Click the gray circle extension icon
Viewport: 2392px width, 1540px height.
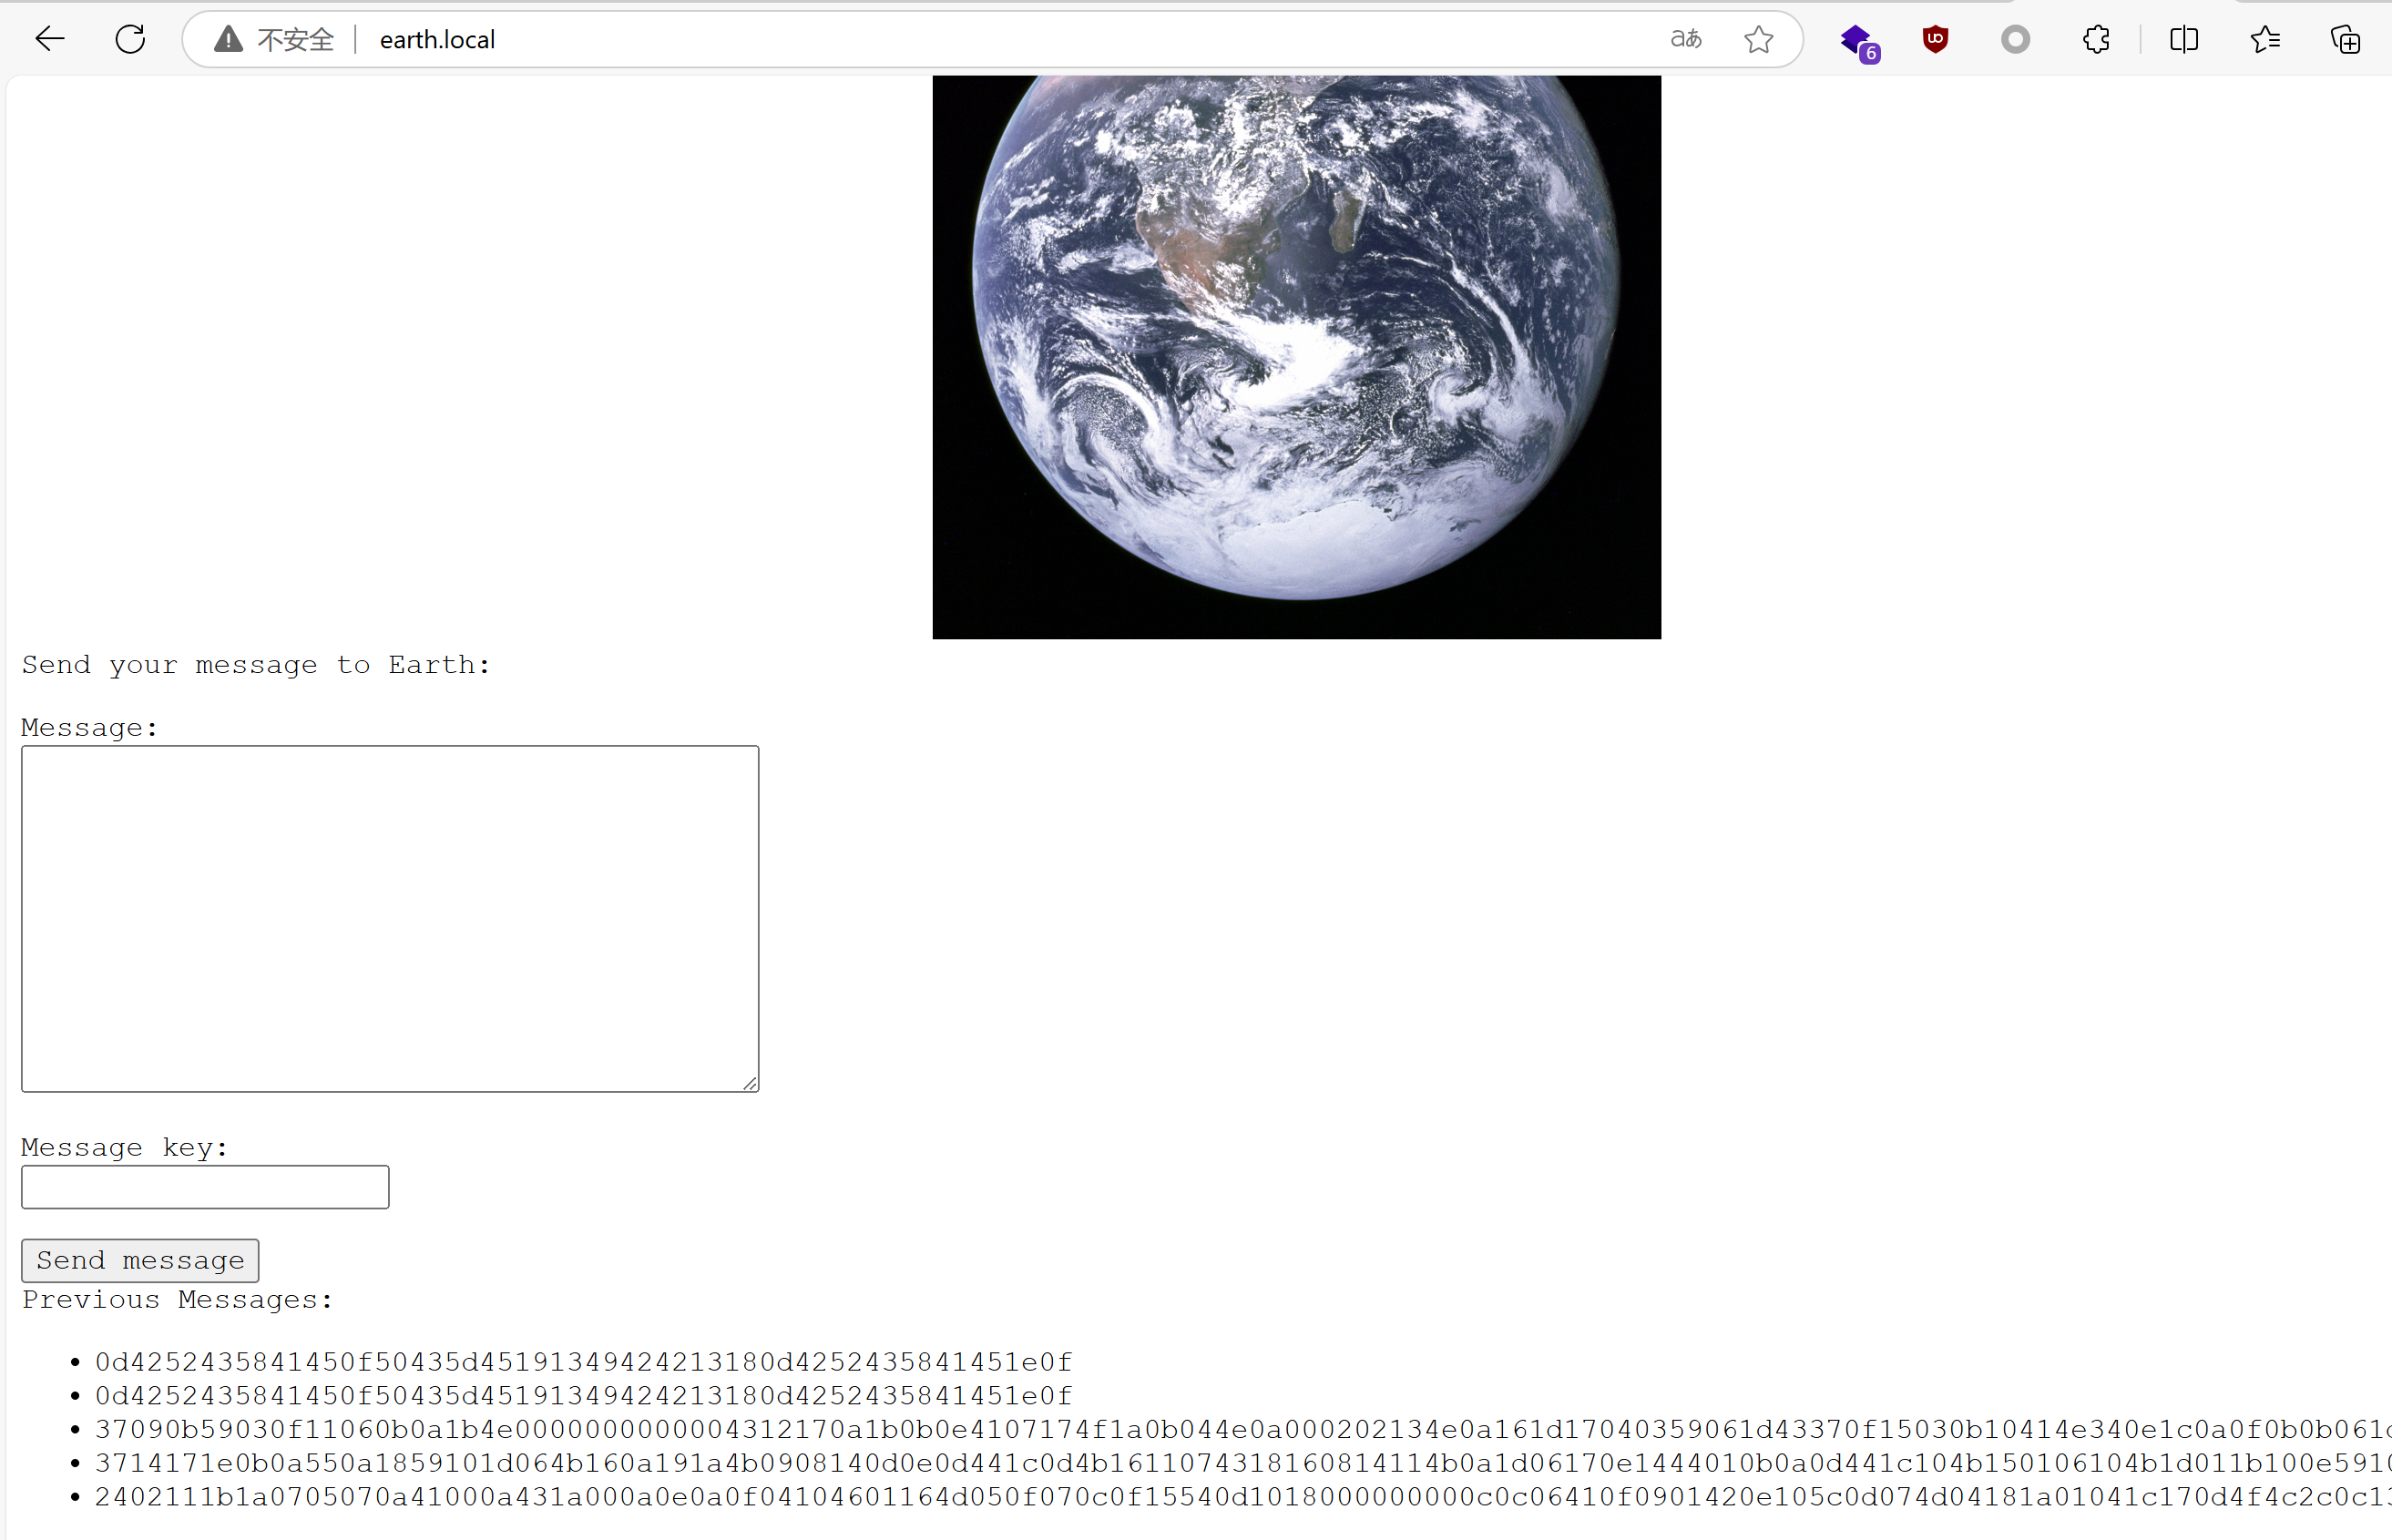click(x=2015, y=39)
